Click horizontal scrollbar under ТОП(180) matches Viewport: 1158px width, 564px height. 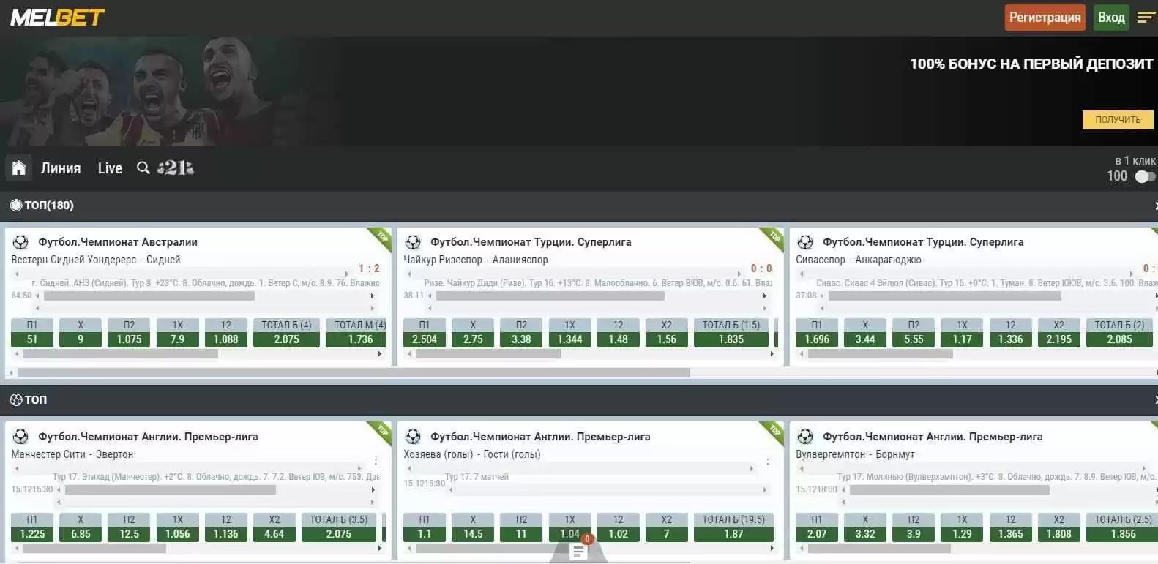[353, 373]
